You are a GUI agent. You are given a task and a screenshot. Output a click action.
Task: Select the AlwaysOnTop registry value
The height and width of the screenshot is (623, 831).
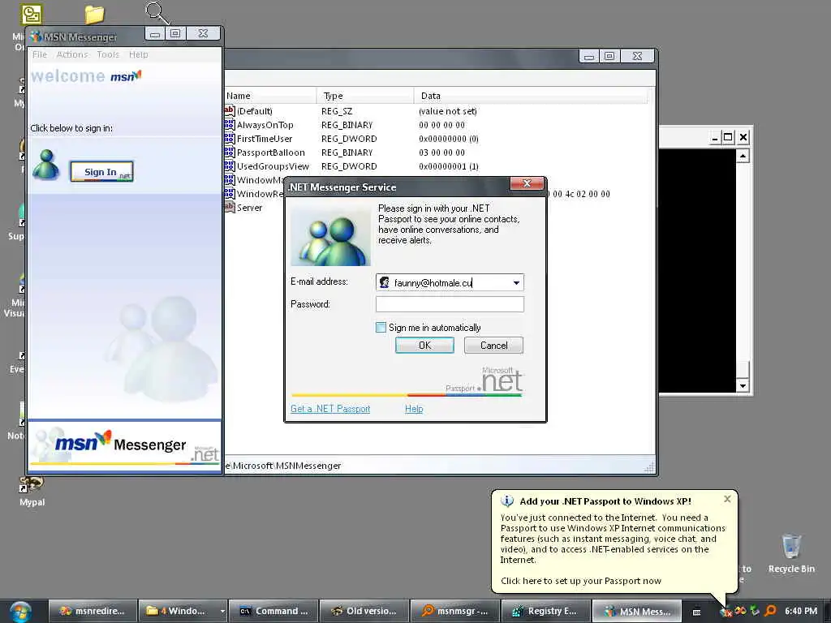[x=265, y=125]
